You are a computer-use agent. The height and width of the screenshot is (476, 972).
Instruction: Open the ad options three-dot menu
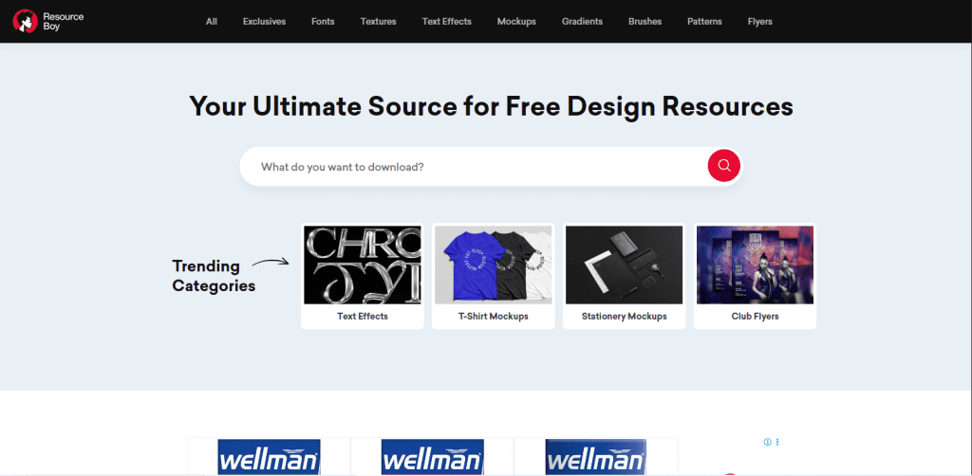pyautogui.click(x=777, y=442)
